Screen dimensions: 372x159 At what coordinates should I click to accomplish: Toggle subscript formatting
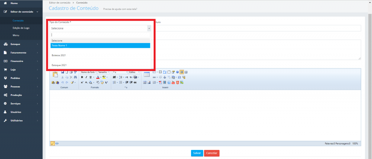86,82
